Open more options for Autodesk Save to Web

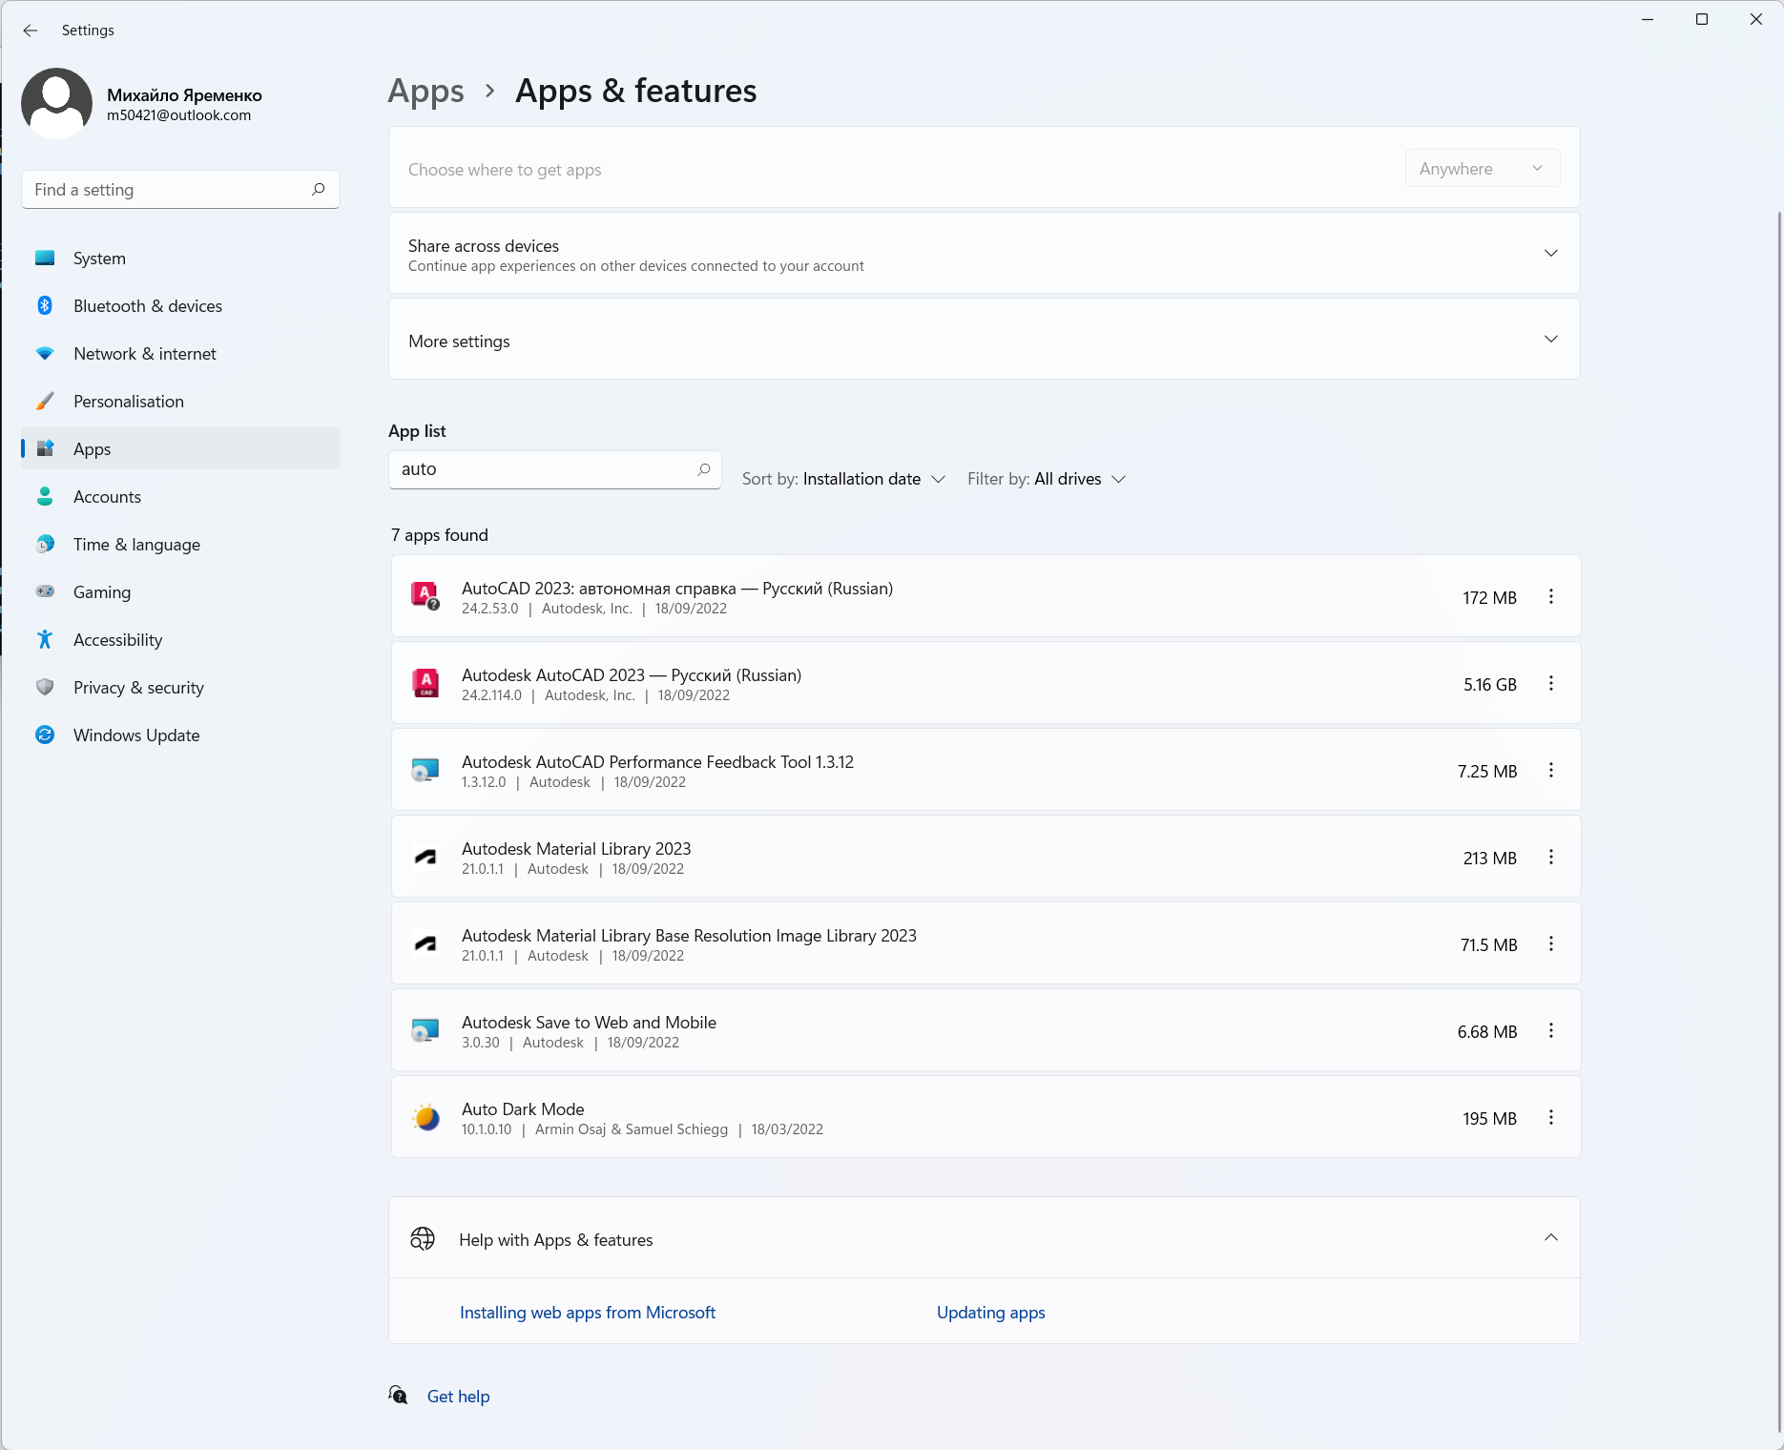(x=1551, y=1031)
